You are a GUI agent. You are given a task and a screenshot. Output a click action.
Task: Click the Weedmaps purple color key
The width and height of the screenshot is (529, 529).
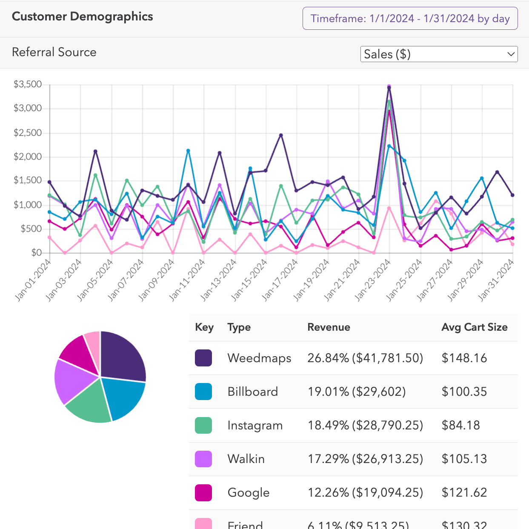(203, 358)
